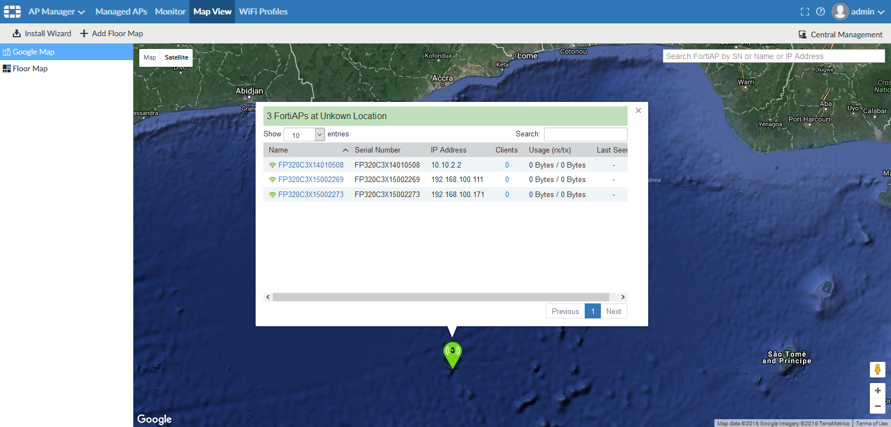
Task: Click clients count for 192.168.100.111 row
Action: click(x=507, y=179)
